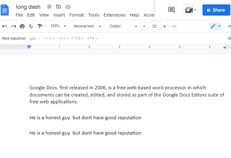Run spelling and grammar check icon
This screenshot has width=231, height=158.
(x=31, y=26)
